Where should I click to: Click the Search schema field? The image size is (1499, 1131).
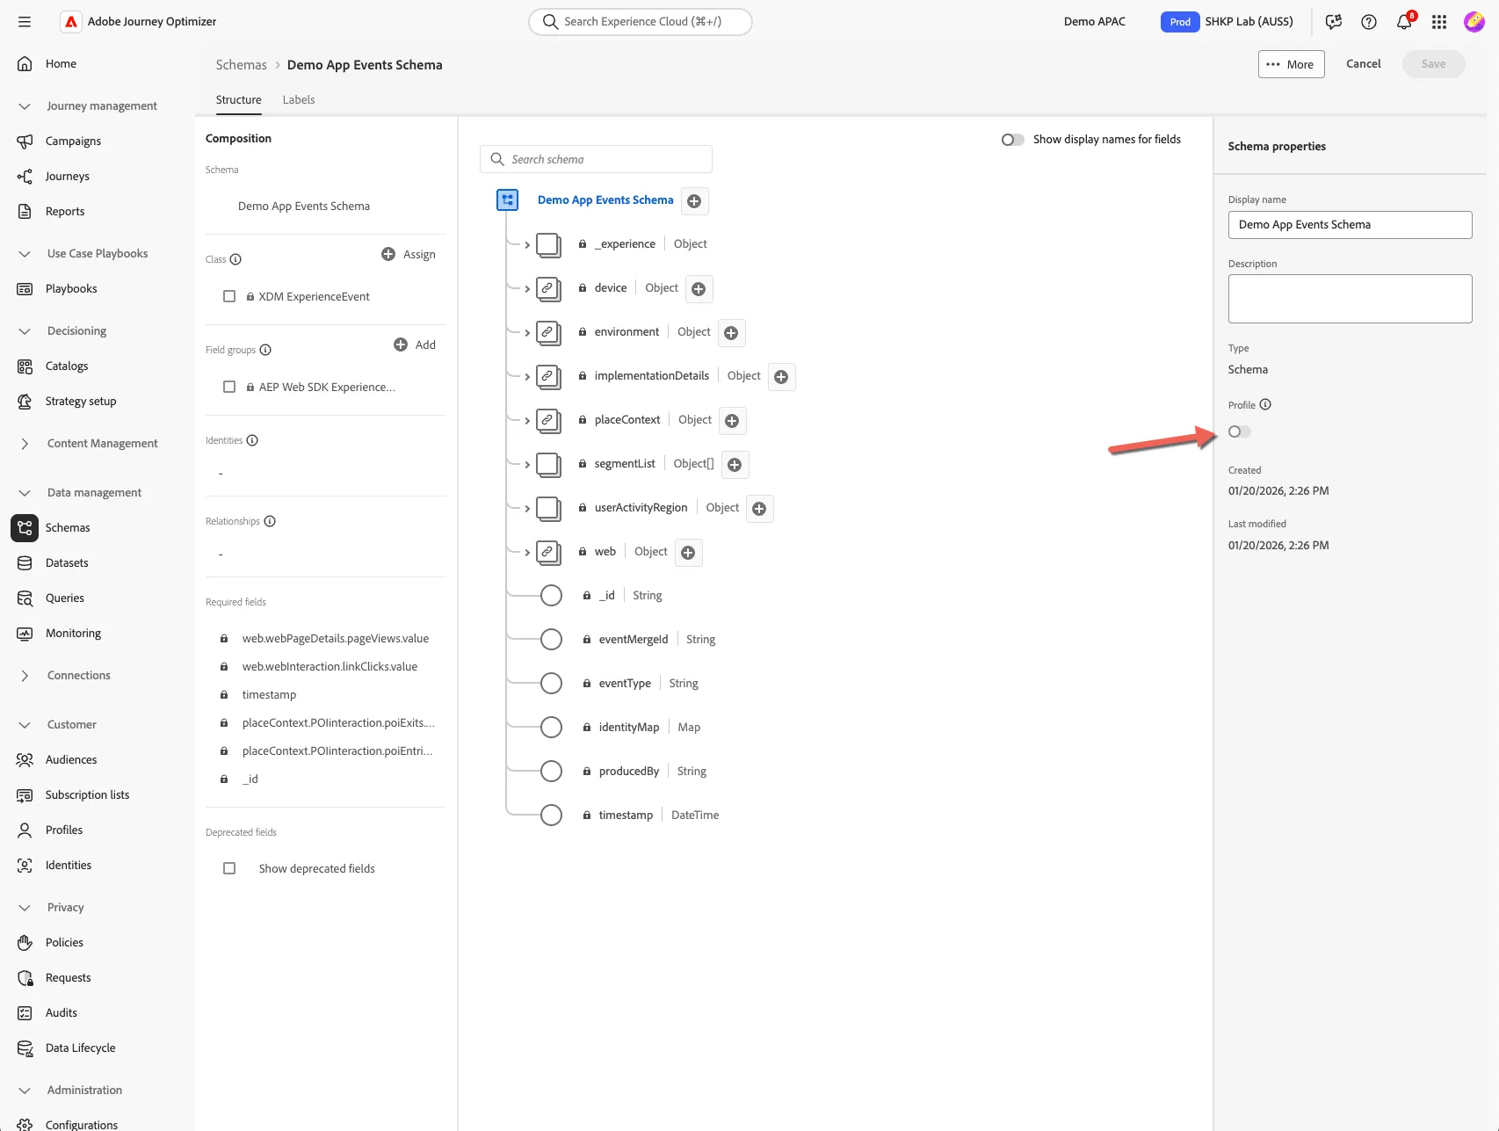pyautogui.click(x=596, y=159)
